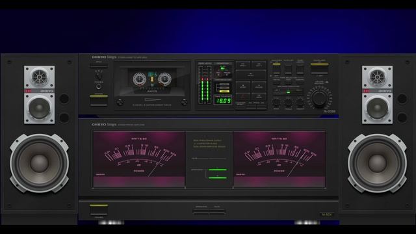The width and height of the screenshot is (416, 234).
Task: Toggle the amplifier power button with yellow light
Action: (x=99, y=210)
